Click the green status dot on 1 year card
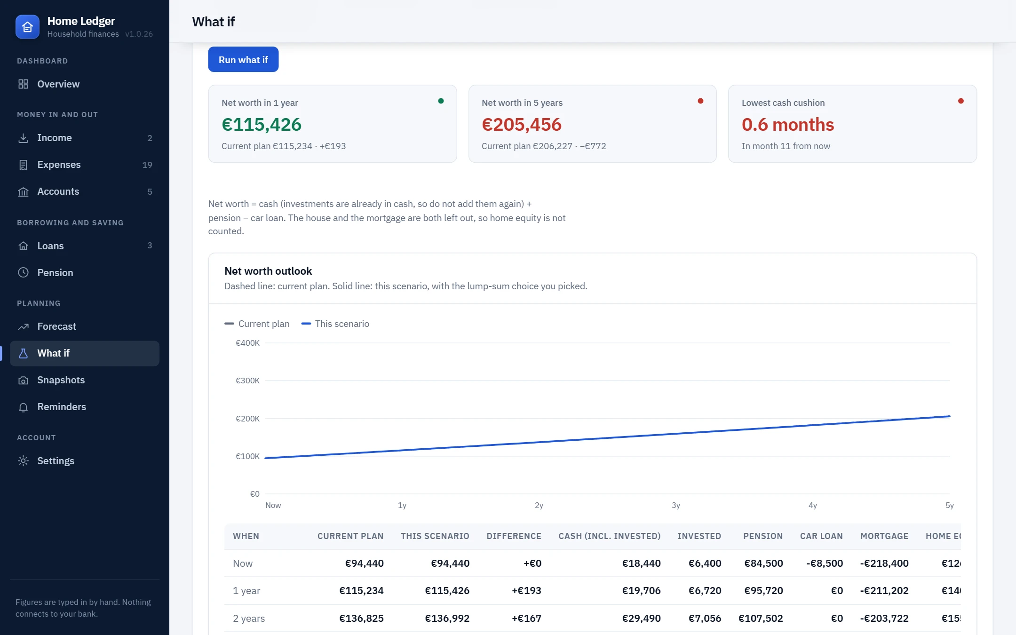The height and width of the screenshot is (635, 1016). 441,101
